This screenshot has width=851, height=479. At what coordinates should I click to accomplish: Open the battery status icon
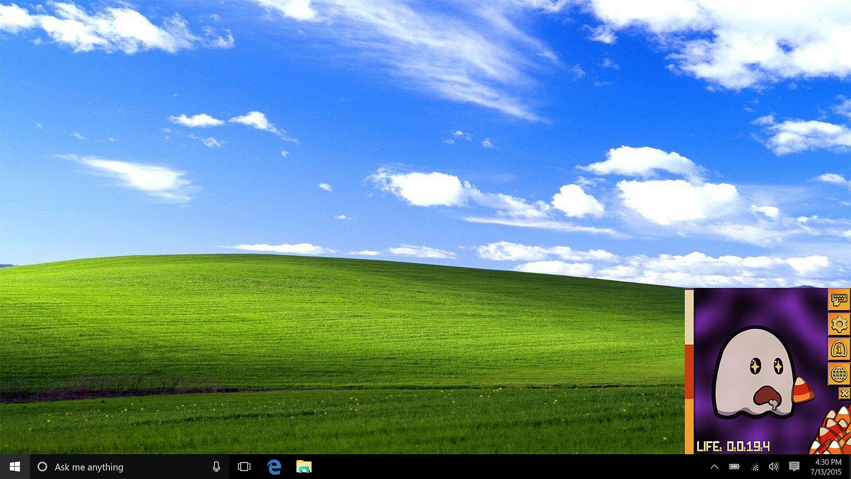pyautogui.click(x=734, y=467)
